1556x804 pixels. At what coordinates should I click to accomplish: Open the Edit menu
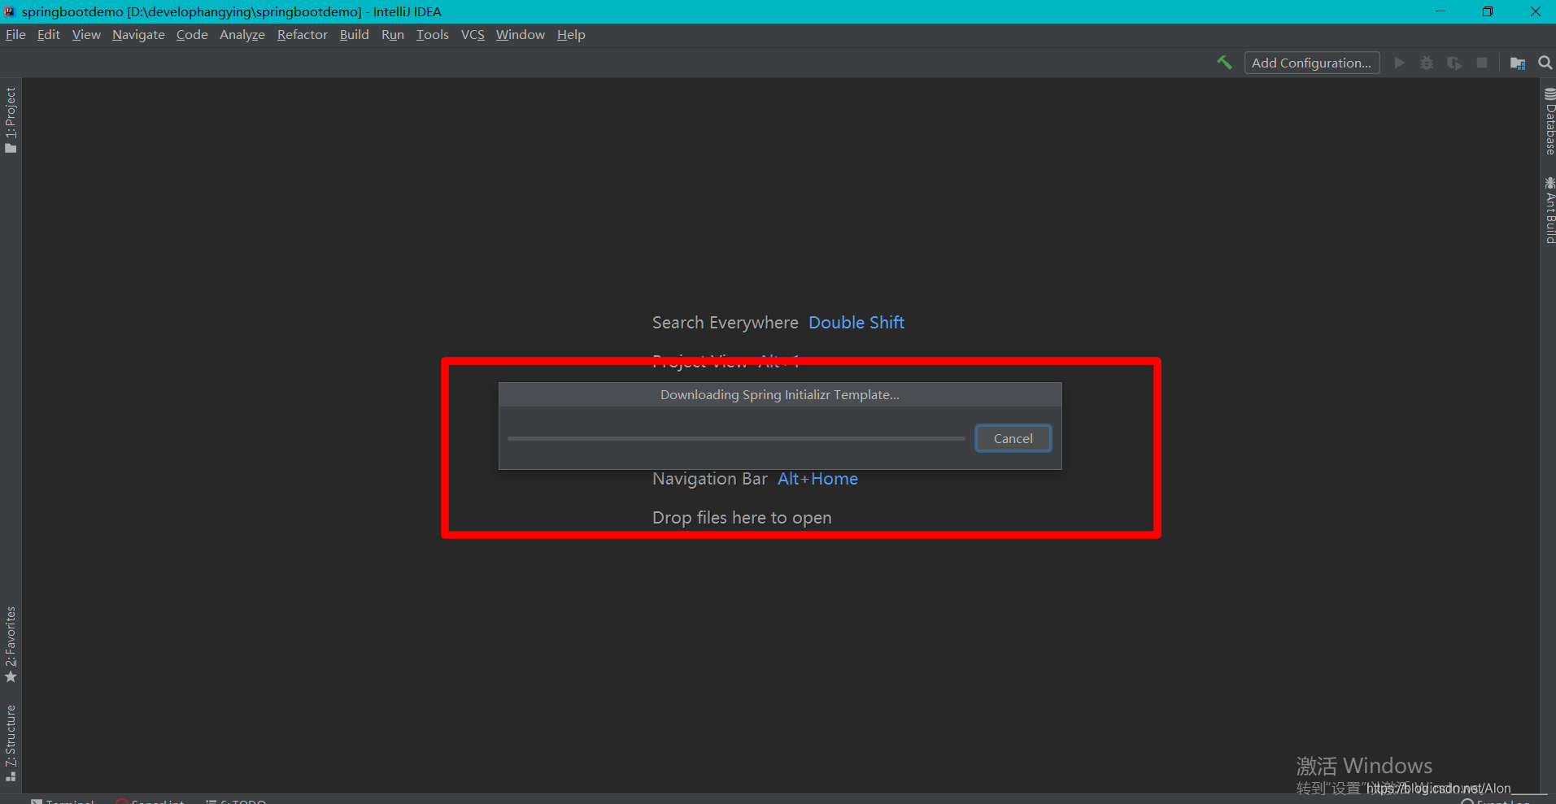49,34
